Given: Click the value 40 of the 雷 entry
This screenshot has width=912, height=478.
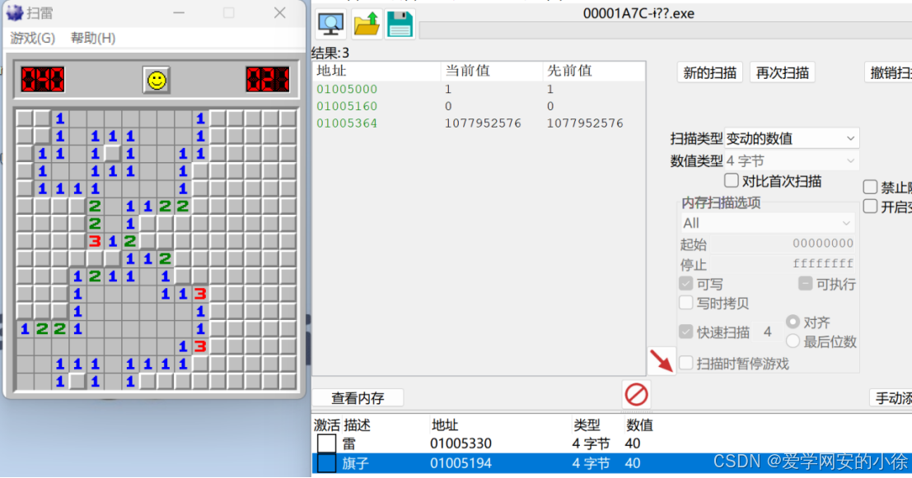Looking at the screenshot, I should pyautogui.click(x=633, y=443).
